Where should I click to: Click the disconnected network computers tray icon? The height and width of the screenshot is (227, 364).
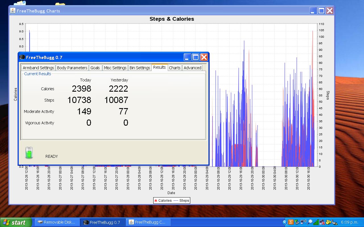point(322,222)
